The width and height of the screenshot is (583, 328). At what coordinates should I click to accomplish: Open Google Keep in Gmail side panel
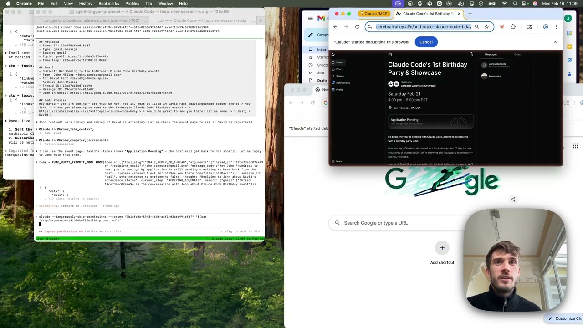[x=569, y=46]
